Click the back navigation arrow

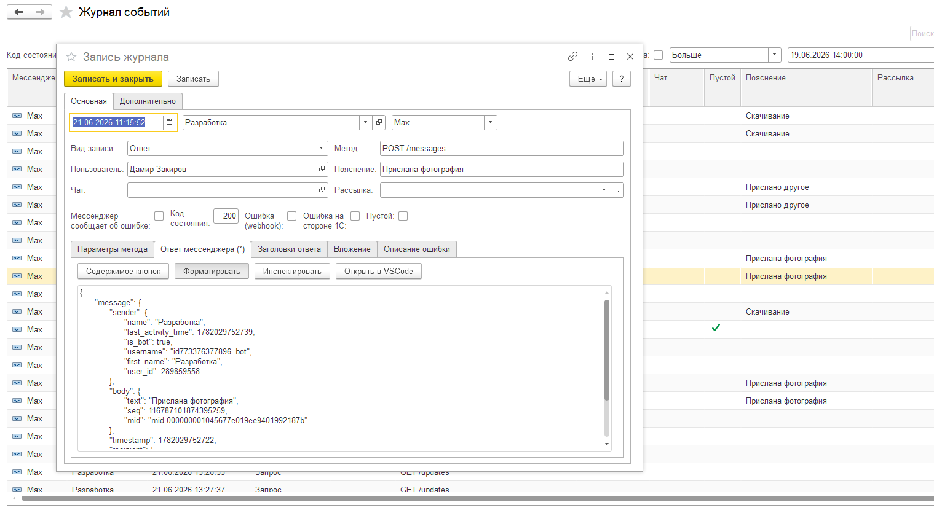pos(18,12)
